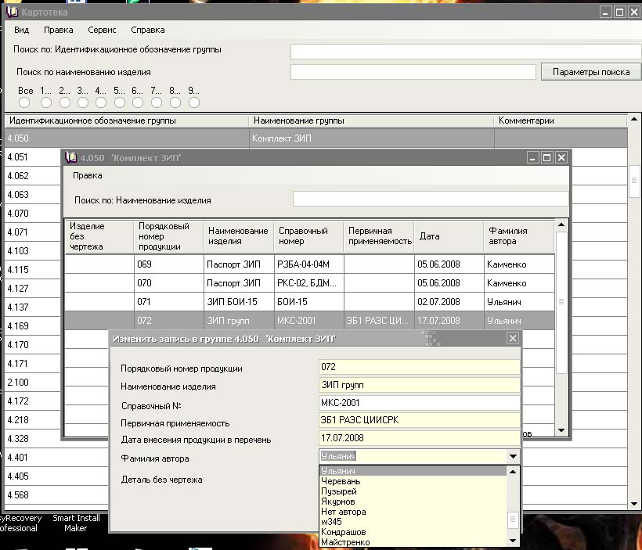Close the 'Изменить запись в группе' dialog

coord(512,339)
